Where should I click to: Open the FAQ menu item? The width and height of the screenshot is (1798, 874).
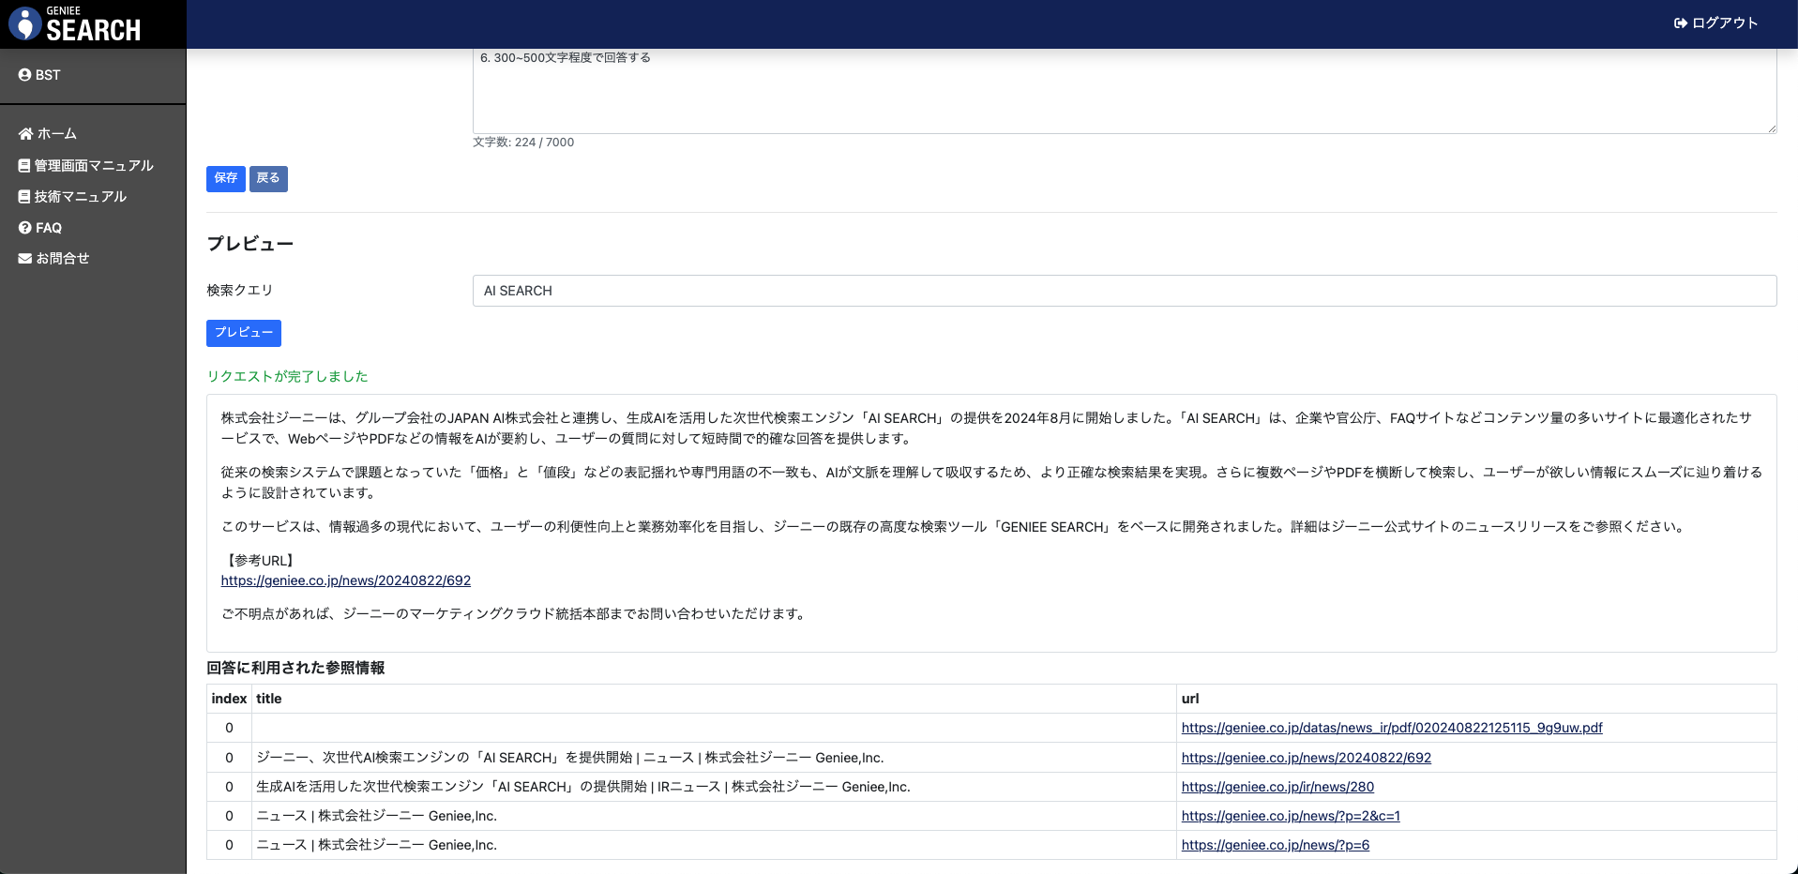point(49,228)
